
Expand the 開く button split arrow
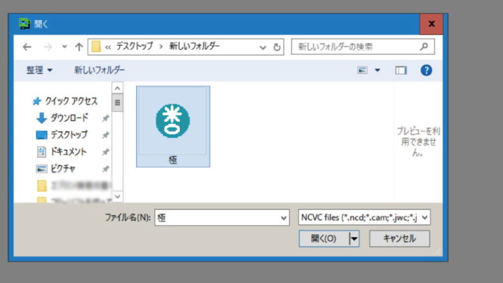point(354,239)
